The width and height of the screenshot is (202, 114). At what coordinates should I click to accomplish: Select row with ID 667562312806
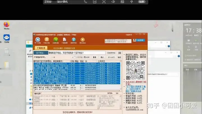tap(77, 85)
